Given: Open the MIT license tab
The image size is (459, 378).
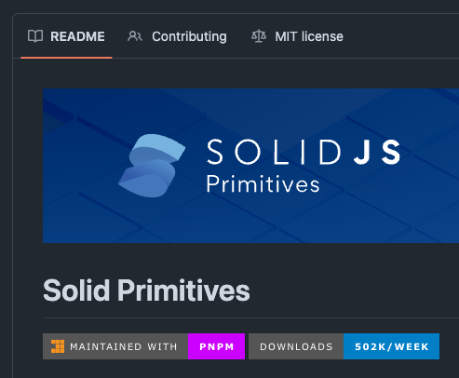Looking at the screenshot, I should pyautogui.click(x=297, y=36).
